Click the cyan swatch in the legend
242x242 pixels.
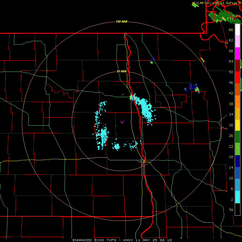tap(237, 197)
